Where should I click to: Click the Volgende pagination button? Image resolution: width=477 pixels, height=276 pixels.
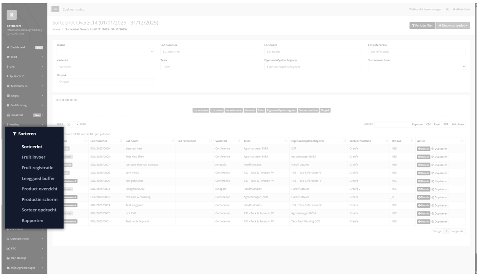[458, 231]
